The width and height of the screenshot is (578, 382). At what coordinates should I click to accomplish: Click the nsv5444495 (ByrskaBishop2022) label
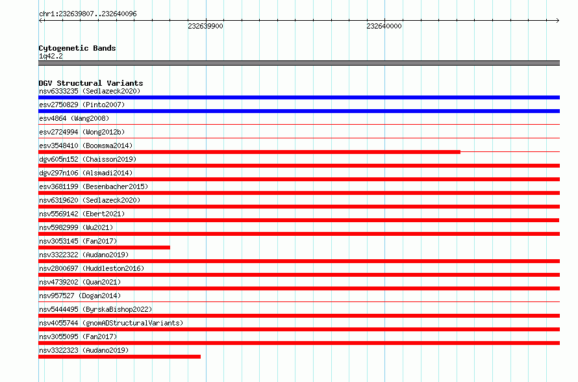(x=95, y=309)
